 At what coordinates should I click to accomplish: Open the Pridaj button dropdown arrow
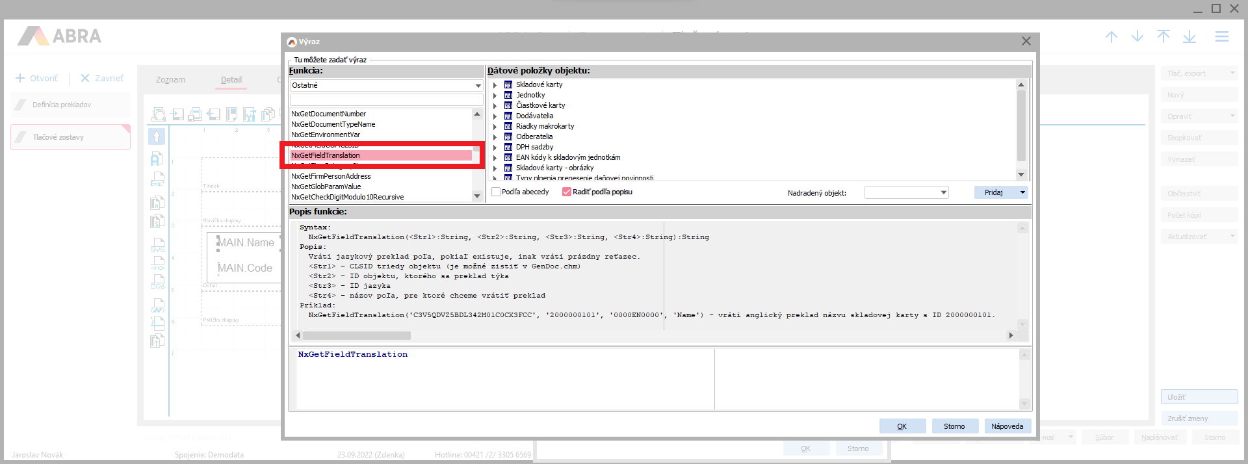point(1022,192)
